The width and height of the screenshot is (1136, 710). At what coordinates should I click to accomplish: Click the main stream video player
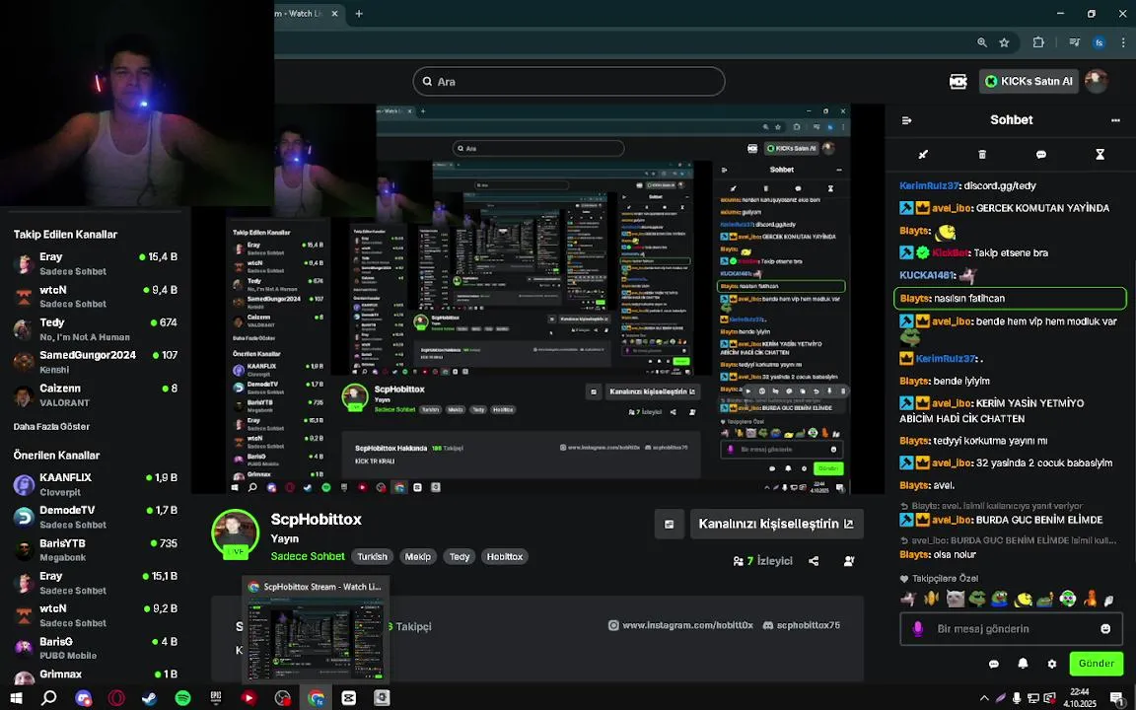539,299
